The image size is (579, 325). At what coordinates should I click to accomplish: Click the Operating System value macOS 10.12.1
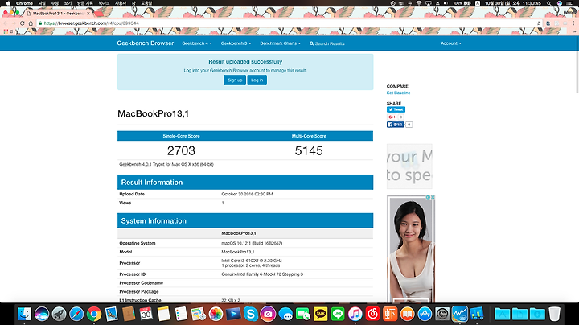tap(252, 243)
